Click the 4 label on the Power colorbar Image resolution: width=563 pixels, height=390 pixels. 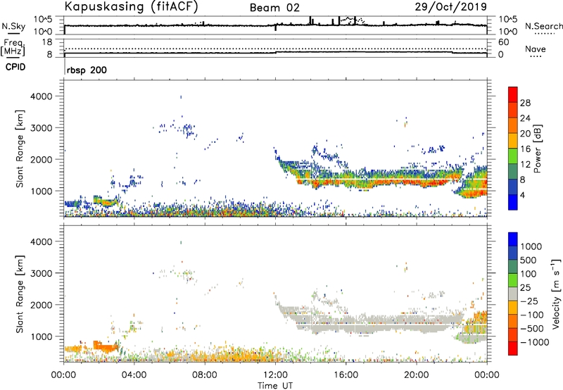coord(523,195)
